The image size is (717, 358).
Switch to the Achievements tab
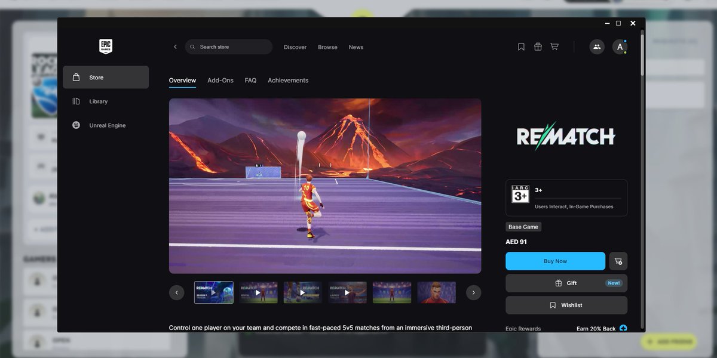(288, 81)
